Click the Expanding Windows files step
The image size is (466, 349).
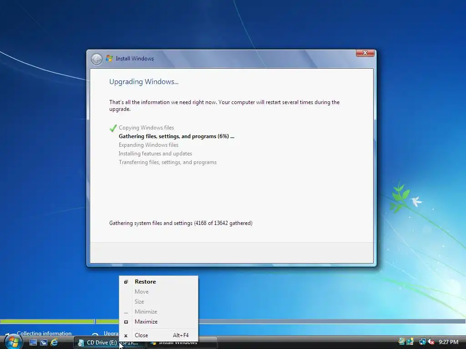point(149,145)
